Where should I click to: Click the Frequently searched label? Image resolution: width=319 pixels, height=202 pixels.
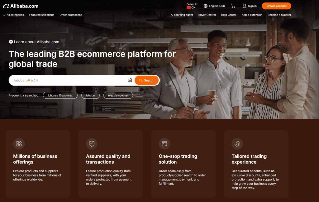tap(24, 95)
